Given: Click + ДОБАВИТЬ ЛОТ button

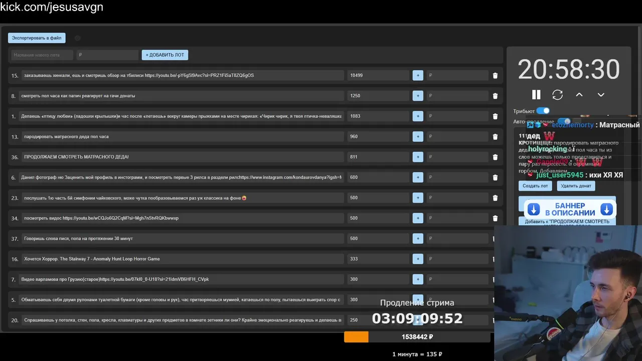Looking at the screenshot, I should click(165, 55).
